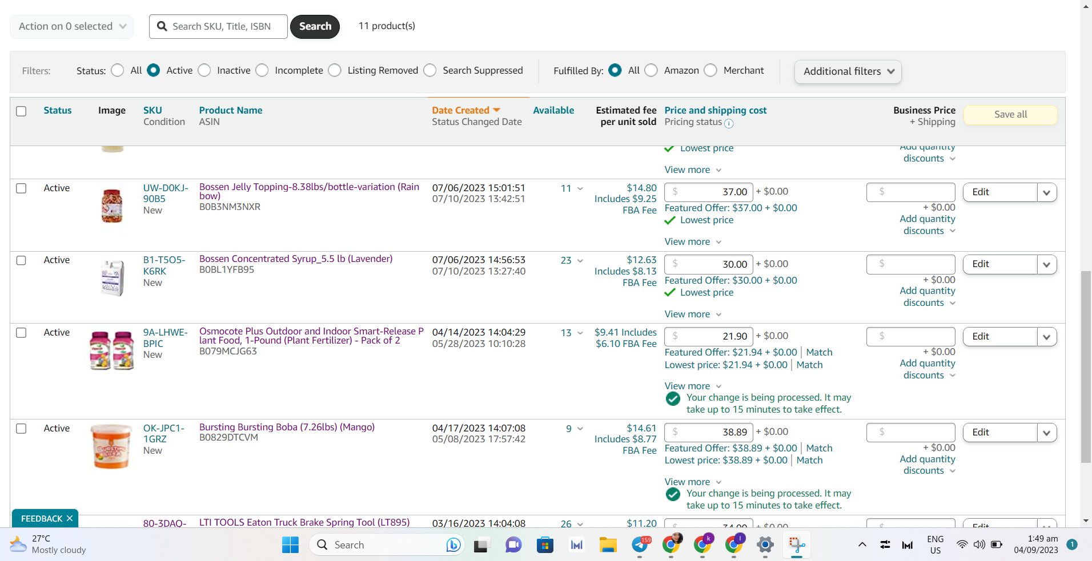This screenshot has height=561, width=1092.
Task: Expand 'Add quantity discounts' for Bursting Boba
Action: [x=928, y=465]
